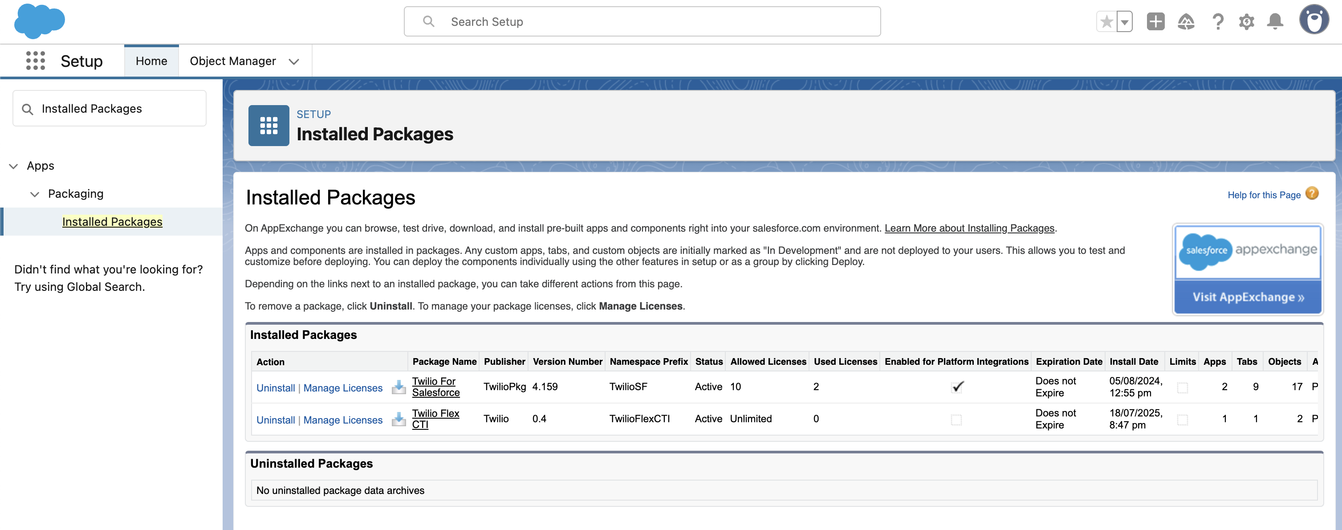This screenshot has width=1342, height=530.
Task: Open the favorites list dropdown arrow
Action: click(1125, 22)
